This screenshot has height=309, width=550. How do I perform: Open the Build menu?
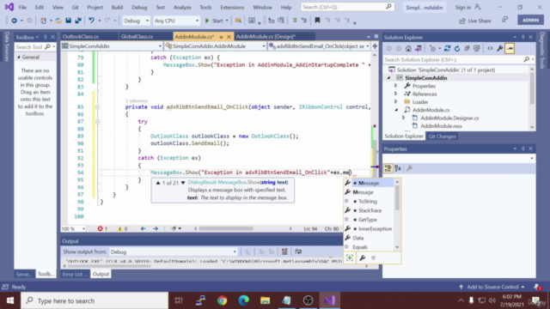[x=117, y=8]
